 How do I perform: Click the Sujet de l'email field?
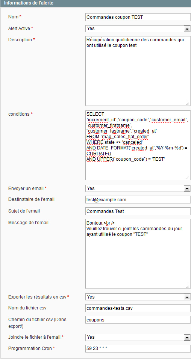tap(138, 211)
